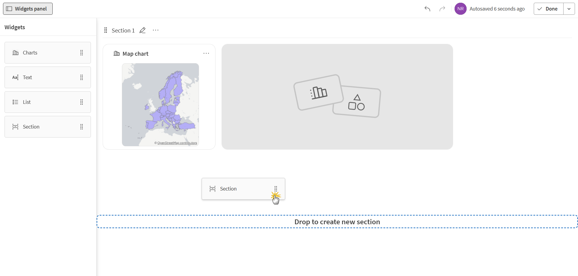Click the Text widget drag handle
This screenshot has height=276, width=578.
82,77
